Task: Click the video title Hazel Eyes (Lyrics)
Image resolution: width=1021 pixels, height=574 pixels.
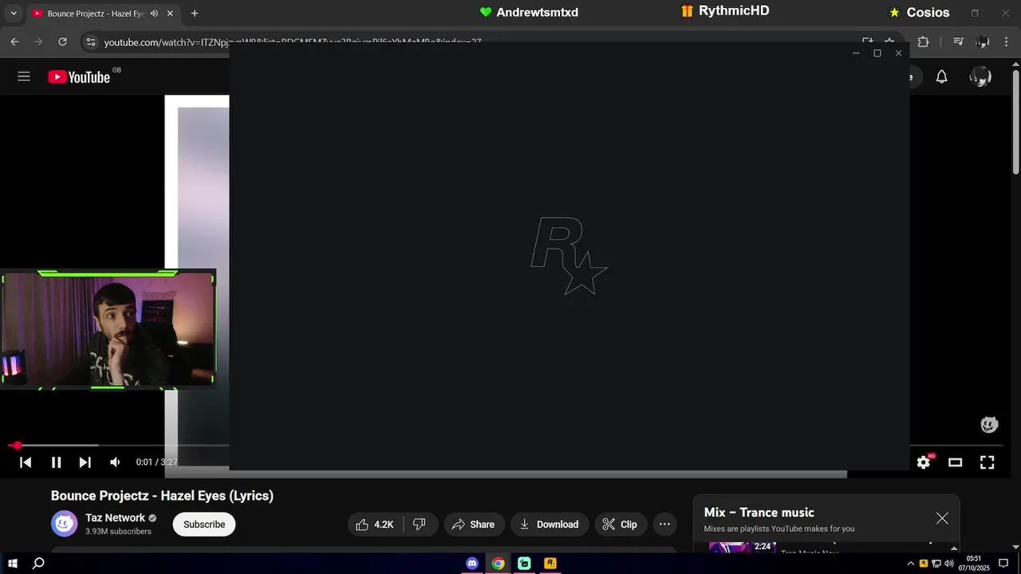Action: [162, 496]
